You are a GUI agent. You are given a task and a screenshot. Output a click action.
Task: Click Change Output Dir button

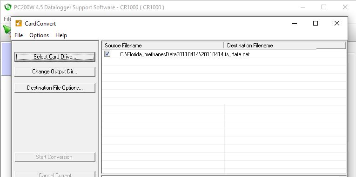point(55,72)
